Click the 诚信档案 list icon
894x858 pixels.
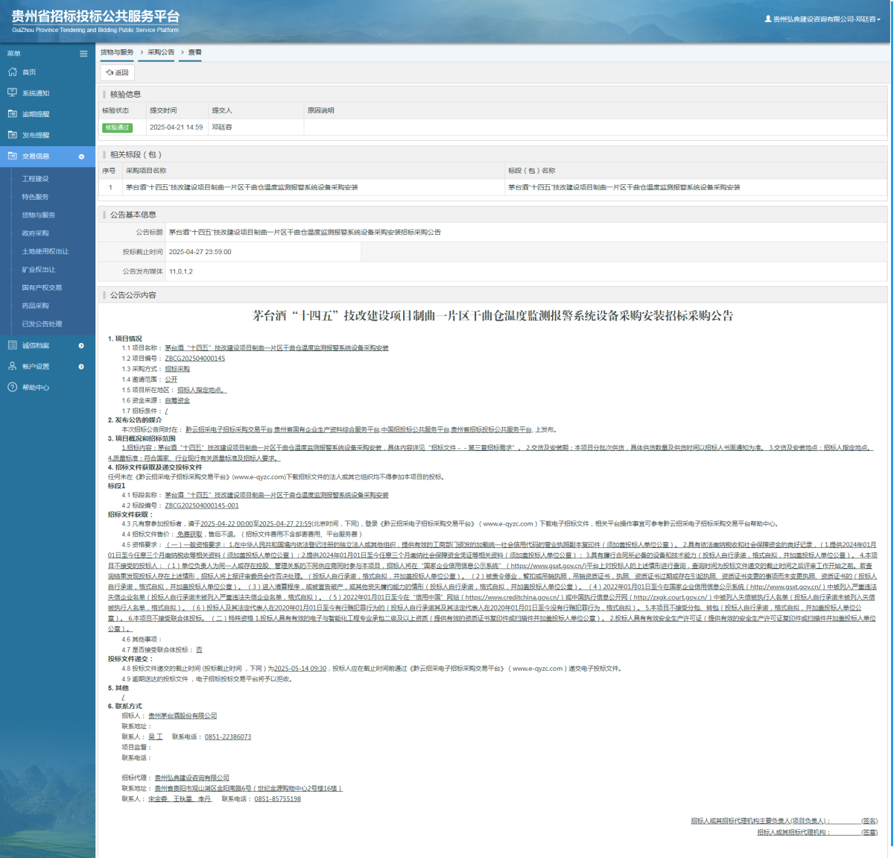point(12,345)
